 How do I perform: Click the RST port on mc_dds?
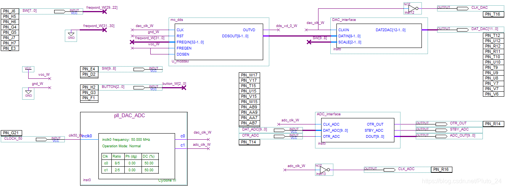point(180,36)
